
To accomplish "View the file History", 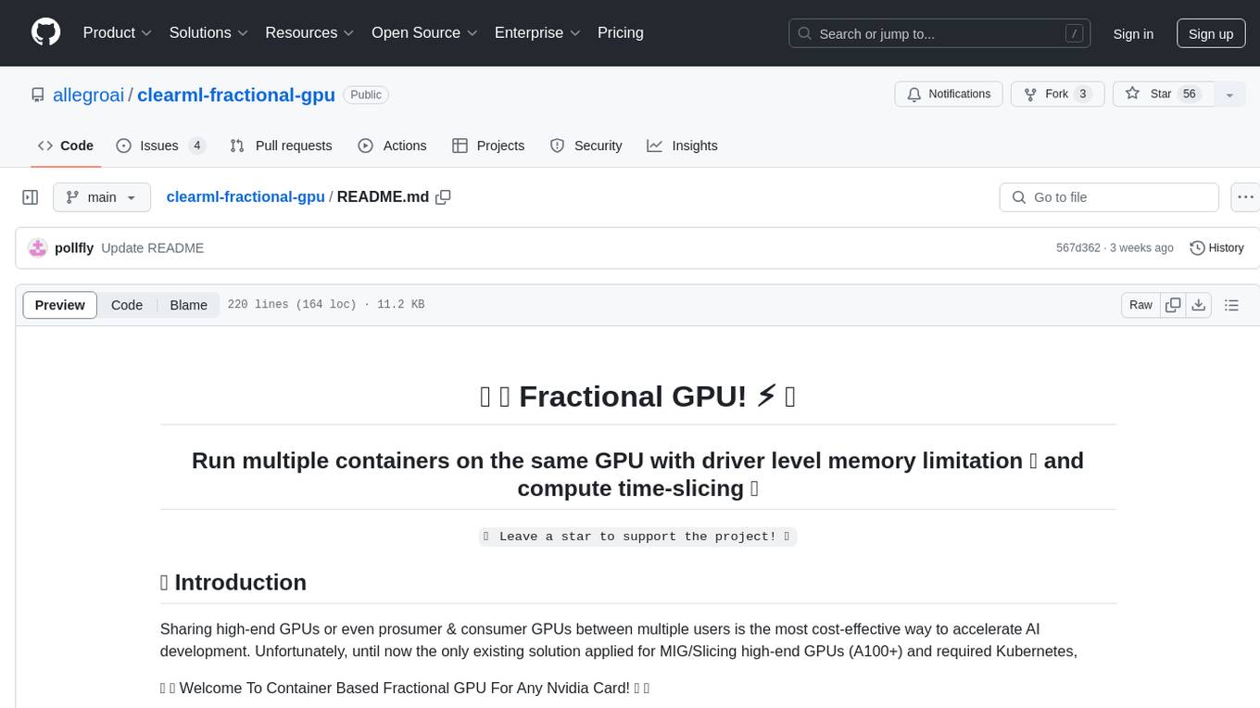I will click(1216, 247).
